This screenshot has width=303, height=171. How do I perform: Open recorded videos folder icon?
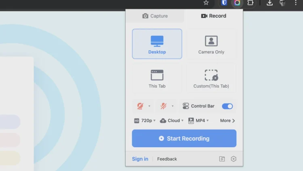(x=222, y=159)
